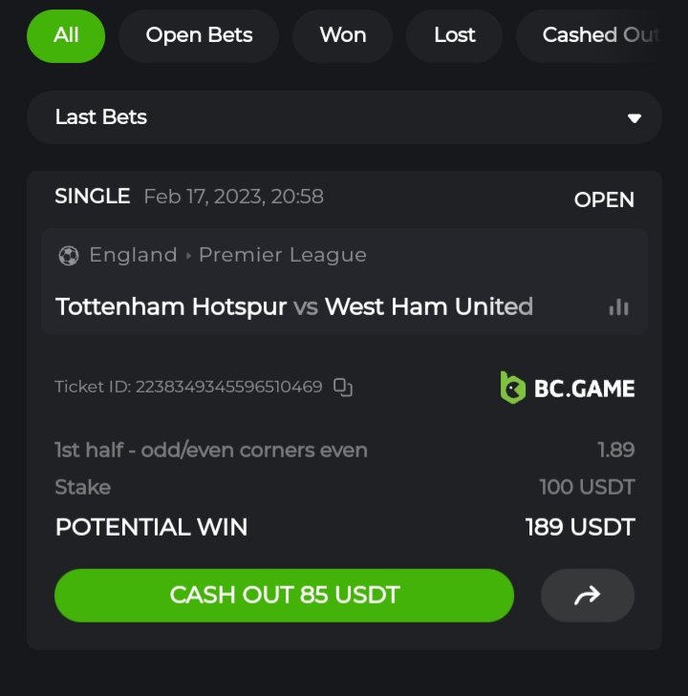Open Tottenham Hotspur vs West Ham match
This screenshot has width=688, height=696.
click(x=293, y=306)
